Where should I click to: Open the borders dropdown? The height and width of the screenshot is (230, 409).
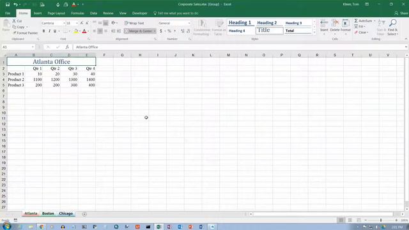coord(70,31)
